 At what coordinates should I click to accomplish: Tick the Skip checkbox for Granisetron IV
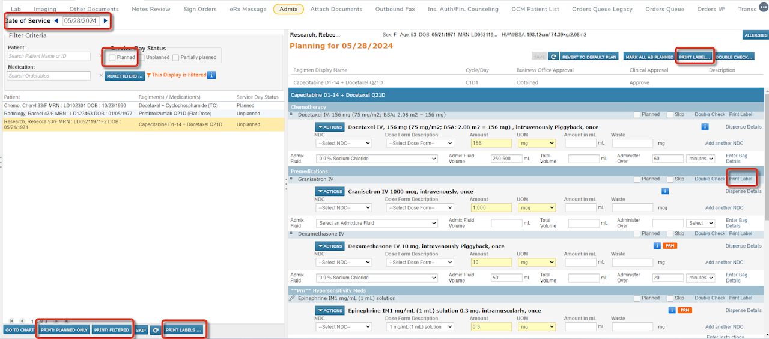coord(670,179)
